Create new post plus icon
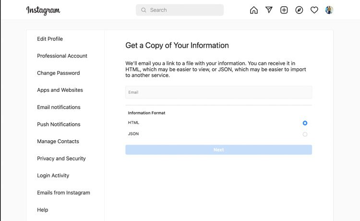Image resolution: width=360 pixels, height=221 pixels. 284,10
